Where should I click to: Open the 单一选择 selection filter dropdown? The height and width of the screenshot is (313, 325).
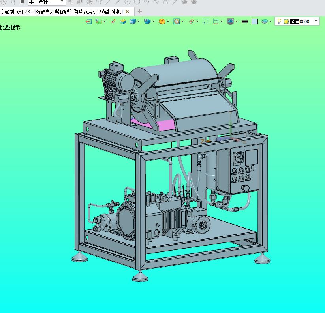pos(62,2)
